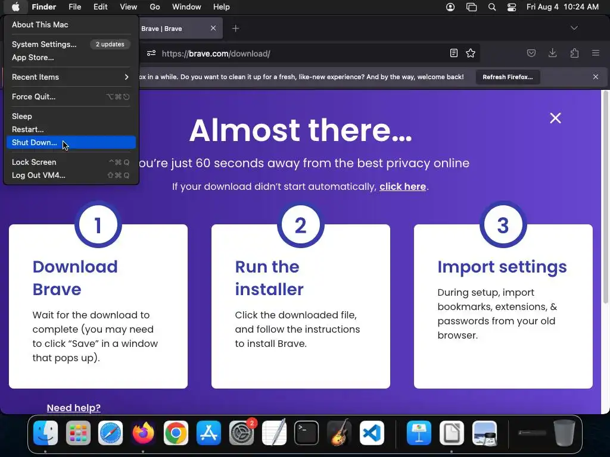This screenshot has height=457, width=610.
Task: Open the Help menu
Action: click(x=222, y=7)
